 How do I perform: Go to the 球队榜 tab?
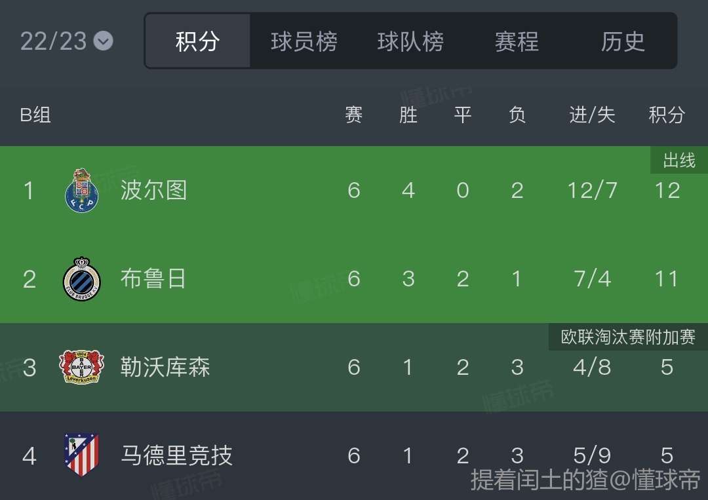pyautogui.click(x=410, y=41)
